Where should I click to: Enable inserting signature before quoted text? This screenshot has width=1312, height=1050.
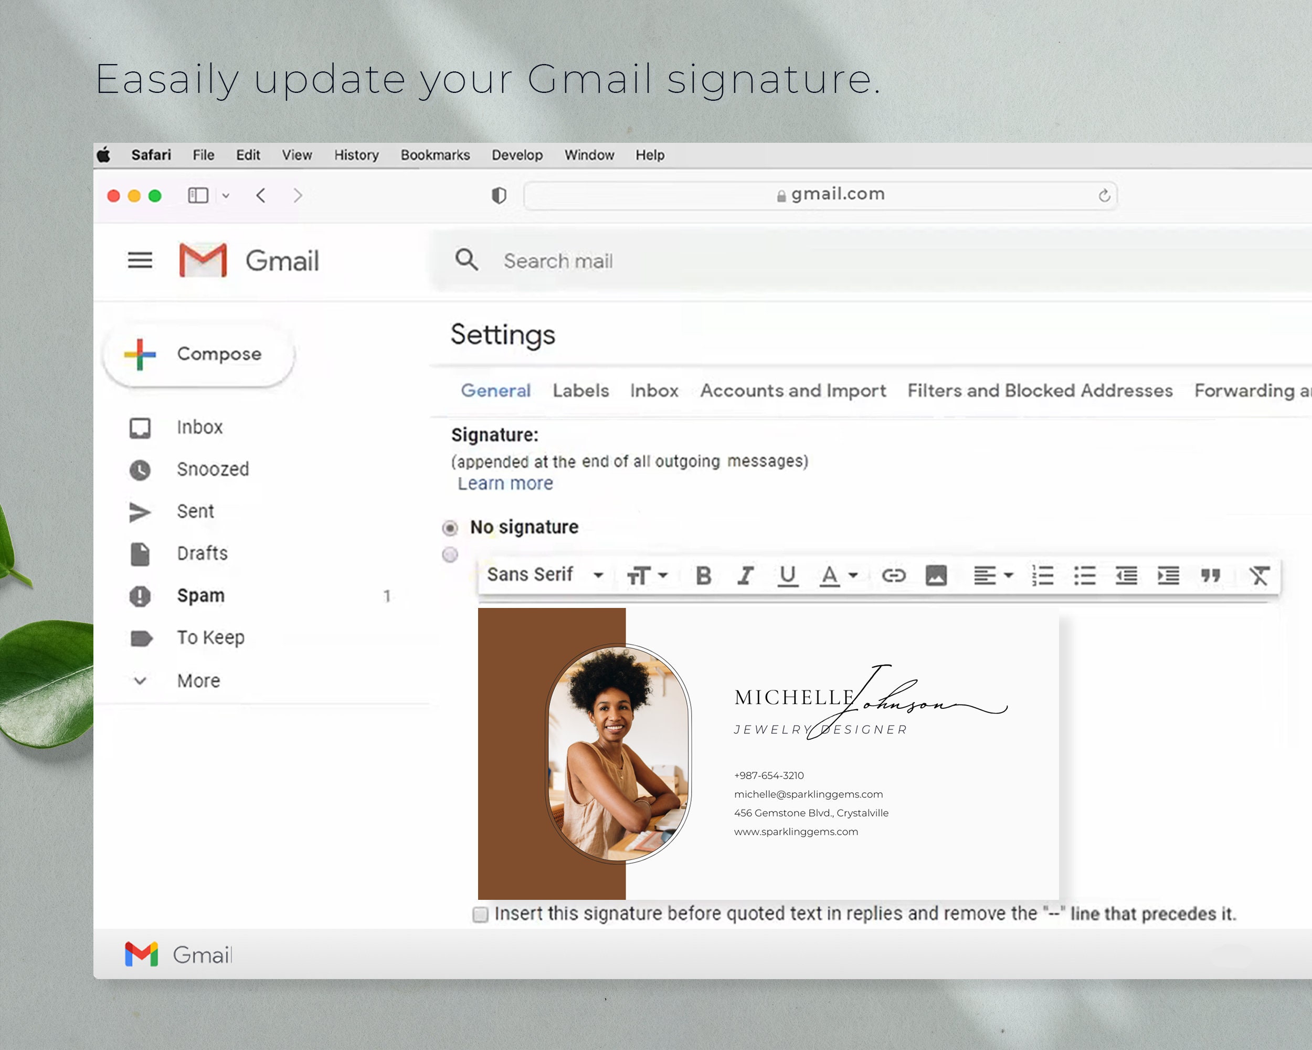480,914
